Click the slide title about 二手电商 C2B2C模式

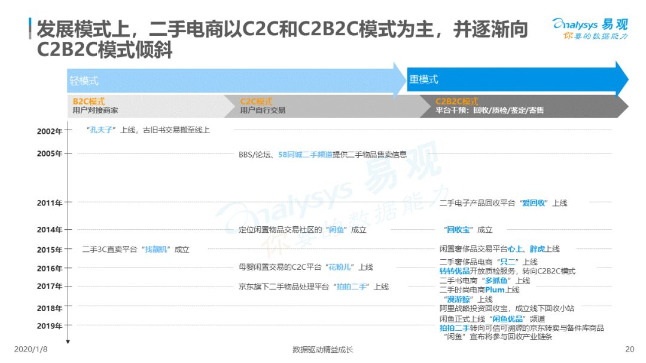282,40
